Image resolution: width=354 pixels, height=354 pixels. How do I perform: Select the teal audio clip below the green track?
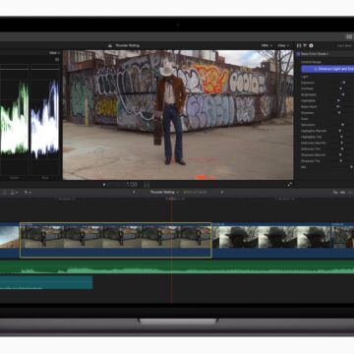point(46,282)
